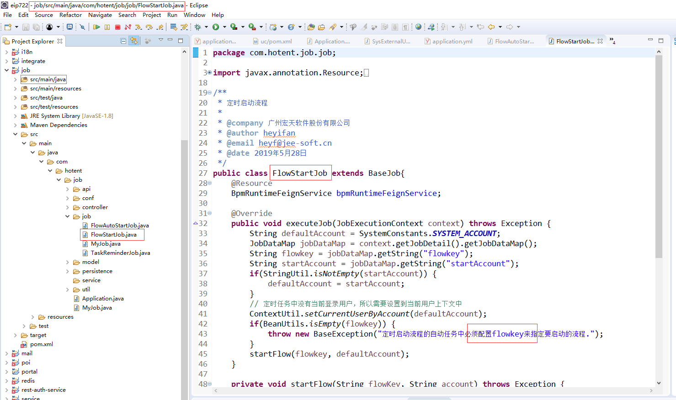Click the Drop to Frame icon

(x=173, y=27)
